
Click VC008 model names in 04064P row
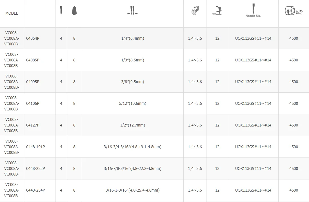coord(12,38)
